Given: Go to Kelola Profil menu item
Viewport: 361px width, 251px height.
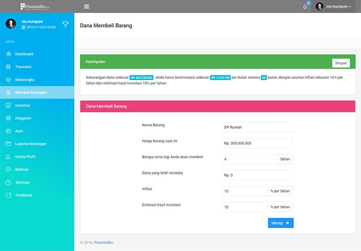Looking at the screenshot, I should click(25, 157).
